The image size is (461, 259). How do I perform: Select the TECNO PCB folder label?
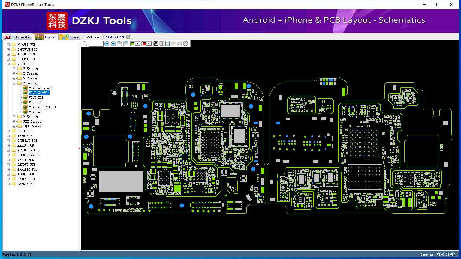[26, 174]
